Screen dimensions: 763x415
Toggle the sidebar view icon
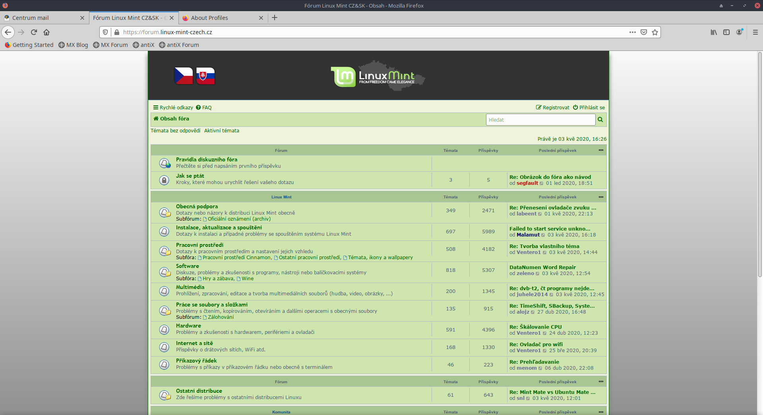(726, 32)
